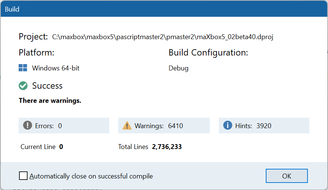
Task: Click the Windows logo platform icon
Action: [x=23, y=68]
